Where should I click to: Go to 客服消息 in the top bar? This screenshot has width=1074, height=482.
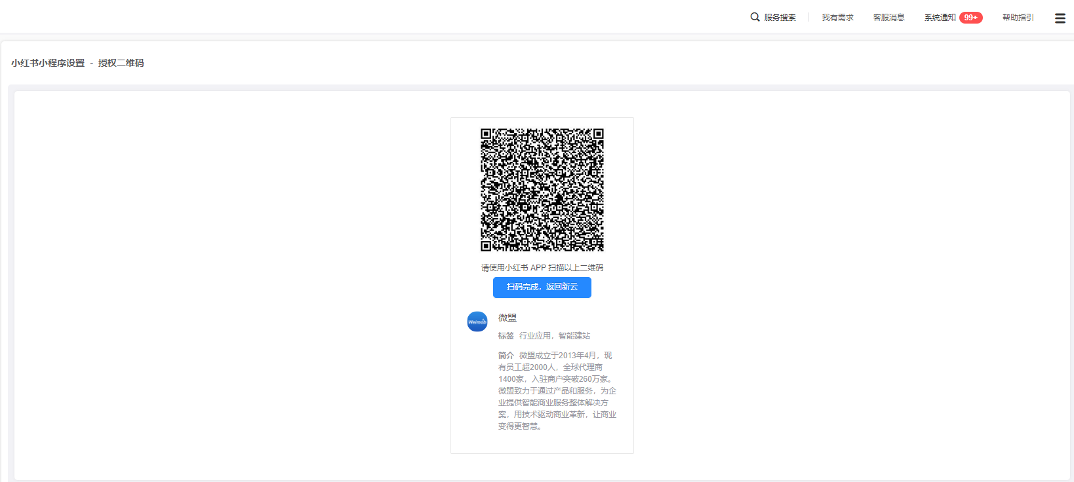[888, 18]
